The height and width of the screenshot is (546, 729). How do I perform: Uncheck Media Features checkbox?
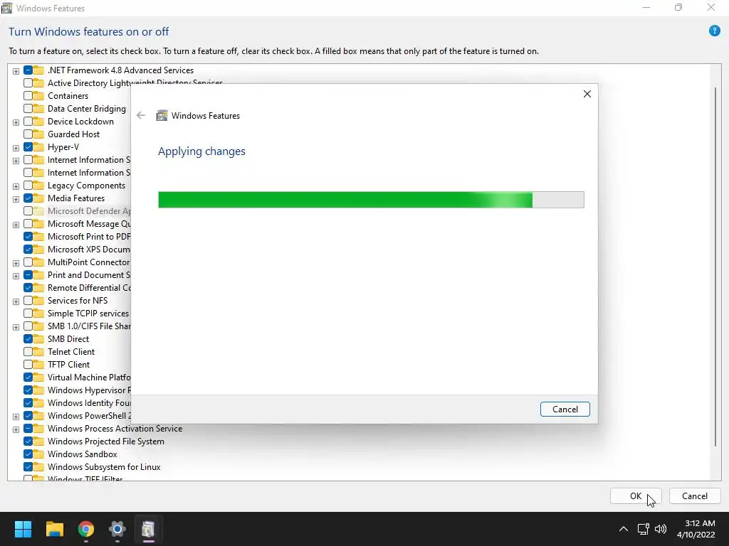click(28, 198)
